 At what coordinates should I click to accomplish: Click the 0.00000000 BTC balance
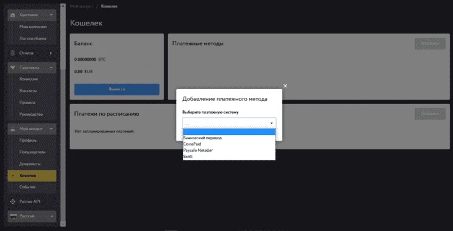click(x=90, y=59)
